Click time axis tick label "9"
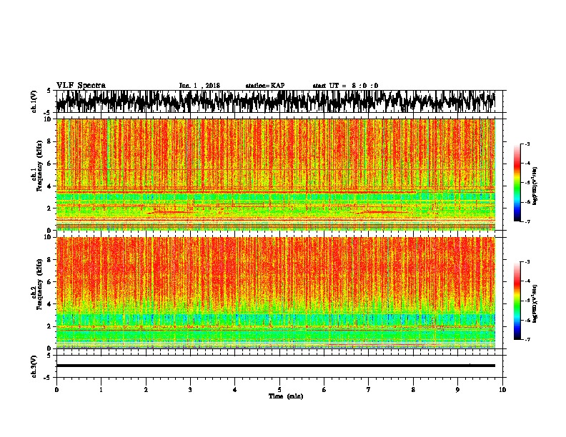566x437 pixels. click(x=457, y=390)
